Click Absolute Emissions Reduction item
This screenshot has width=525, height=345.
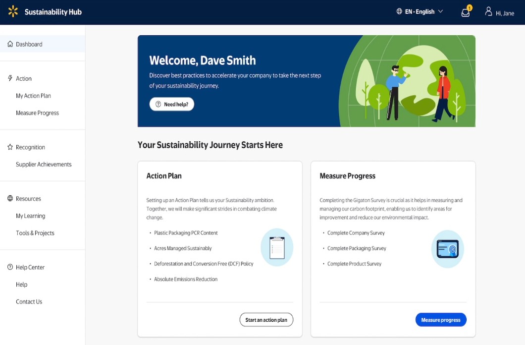click(x=186, y=279)
